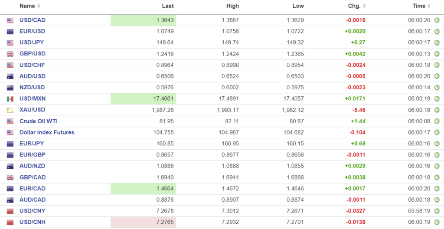Click the Australia flag beside AUD/NZD
This screenshot has height=229, width=444.
point(10,166)
